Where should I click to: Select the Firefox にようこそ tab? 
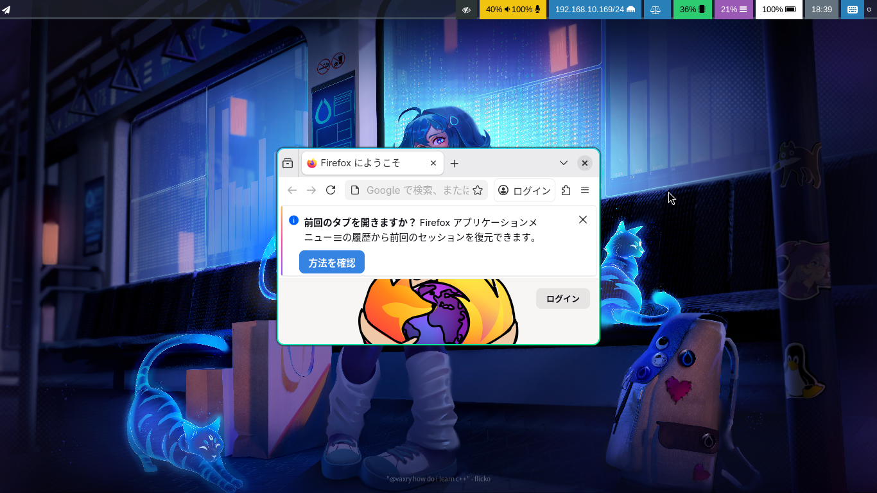coord(372,163)
